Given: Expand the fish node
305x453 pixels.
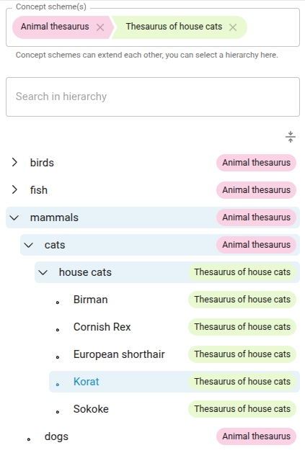Looking at the screenshot, I should [14, 190].
